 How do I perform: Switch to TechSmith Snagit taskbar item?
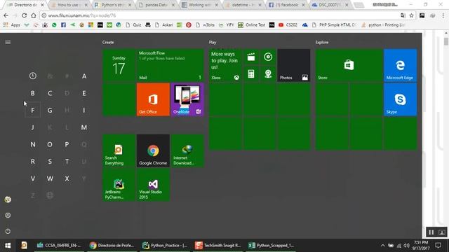coord(218,246)
